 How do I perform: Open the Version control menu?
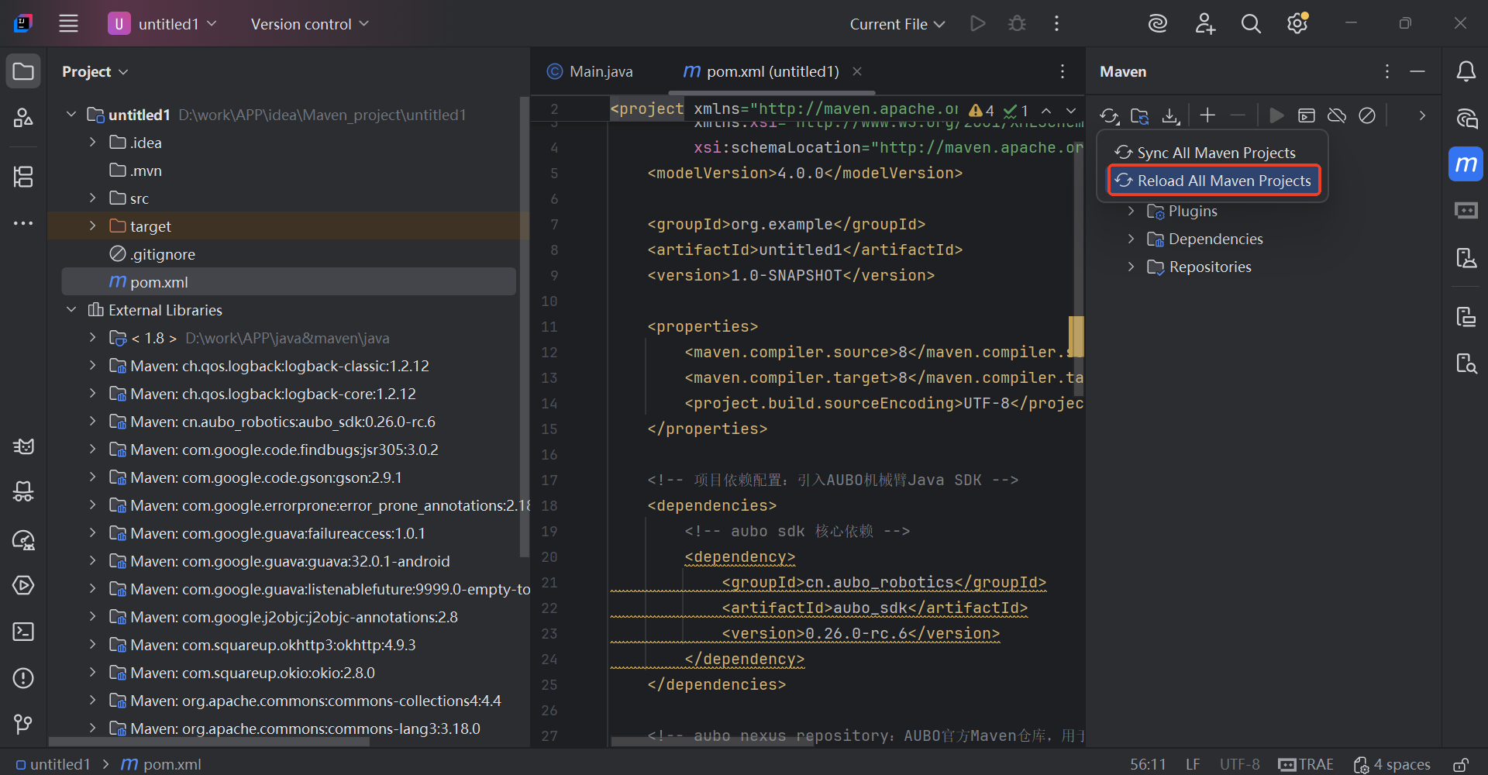tap(308, 23)
